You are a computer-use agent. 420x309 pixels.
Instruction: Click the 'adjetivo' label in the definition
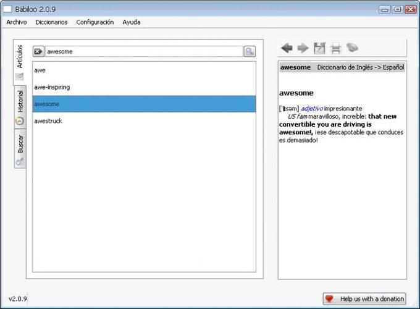(312, 109)
